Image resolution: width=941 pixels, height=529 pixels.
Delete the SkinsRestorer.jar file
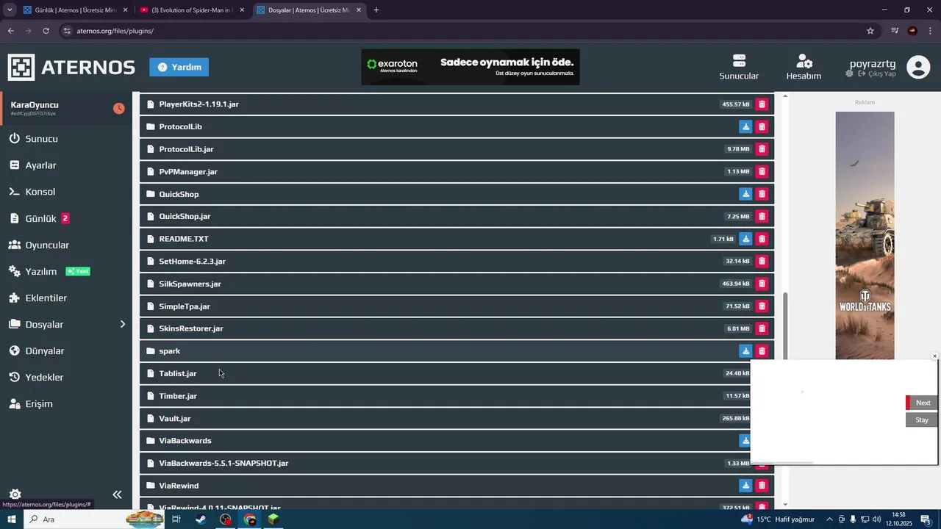click(762, 328)
